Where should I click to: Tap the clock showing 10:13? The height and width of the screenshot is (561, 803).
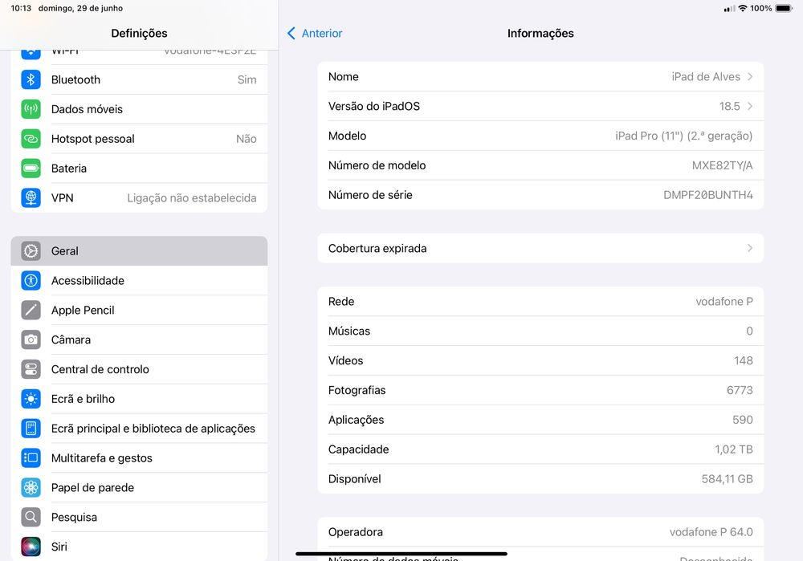pos(21,8)
